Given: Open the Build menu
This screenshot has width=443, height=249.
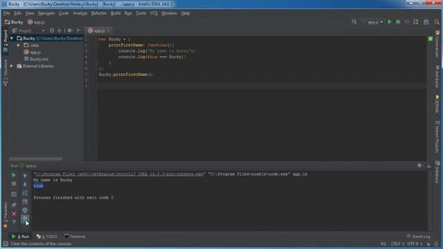Looking at the screenshot, I should (116, 13).
